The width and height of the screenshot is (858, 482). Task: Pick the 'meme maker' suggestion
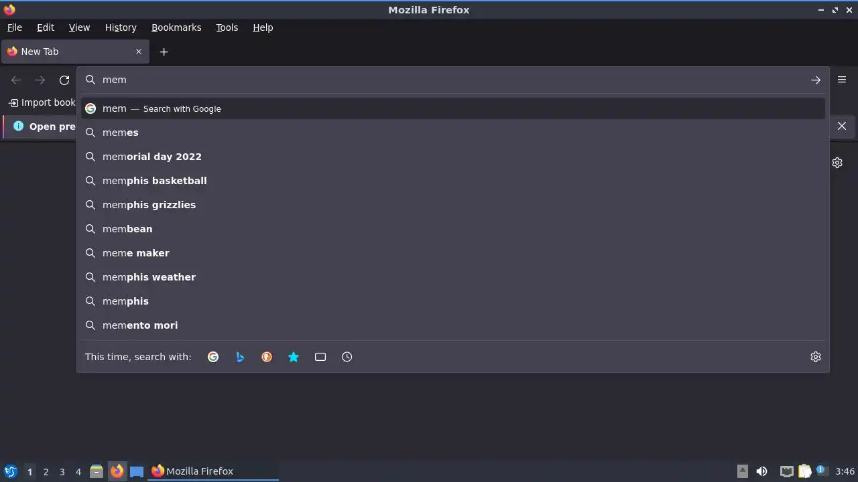coord(453,253)
